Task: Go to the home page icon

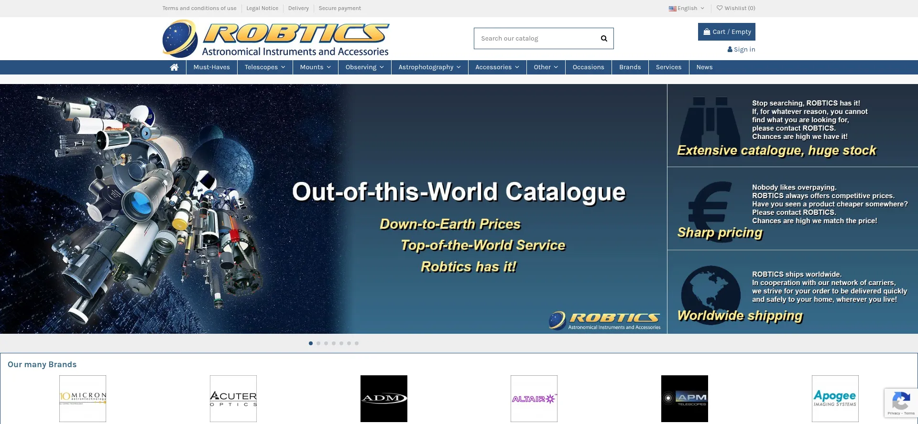Action: 174,67
